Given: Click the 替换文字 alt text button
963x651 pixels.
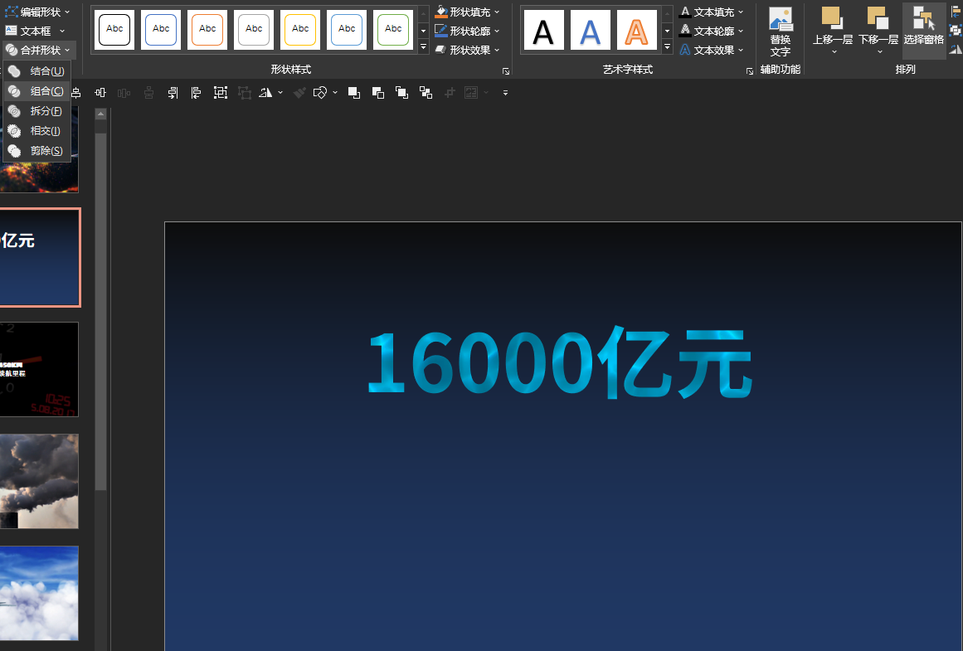Looking at the screenshot, I should click(780, 32).
